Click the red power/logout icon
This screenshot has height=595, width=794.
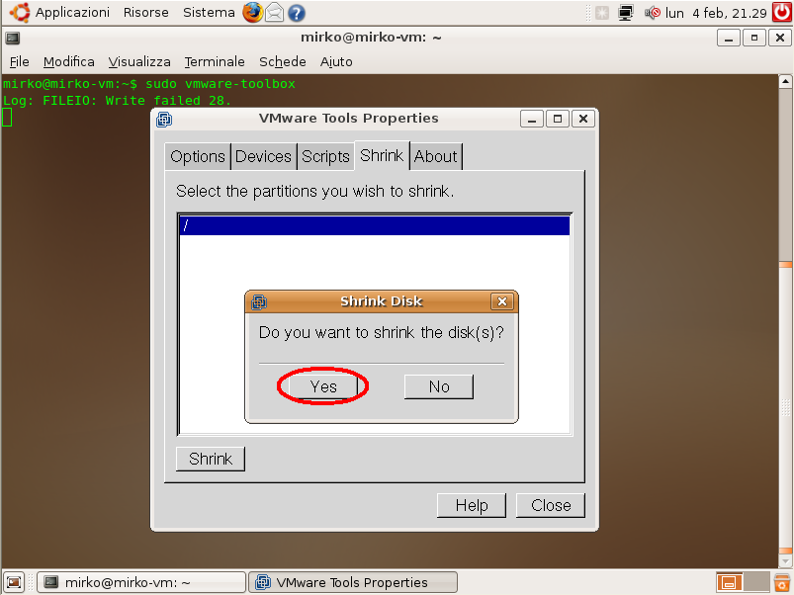point(782,12)
